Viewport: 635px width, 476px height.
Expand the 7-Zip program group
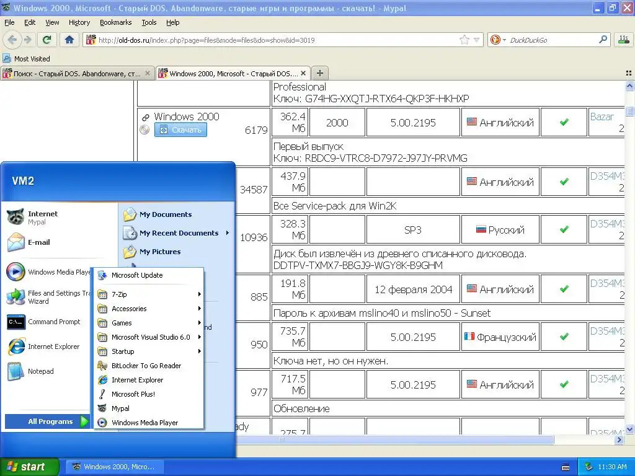(x=149, y=294)
